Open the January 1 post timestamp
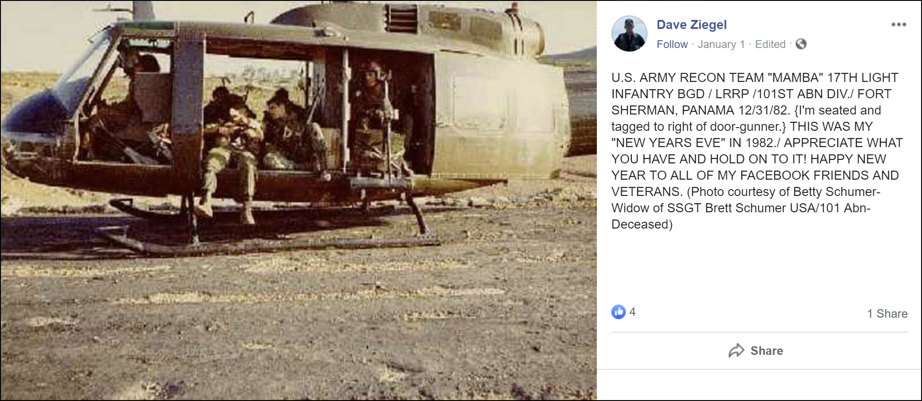The width and height of the screenshot is (922, 401). [x=721, y=44]
